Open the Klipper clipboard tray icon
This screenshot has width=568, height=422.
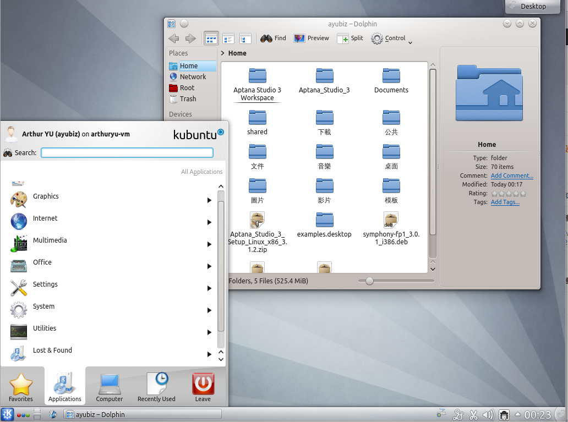pyautogui.click(x=474, y=414)
